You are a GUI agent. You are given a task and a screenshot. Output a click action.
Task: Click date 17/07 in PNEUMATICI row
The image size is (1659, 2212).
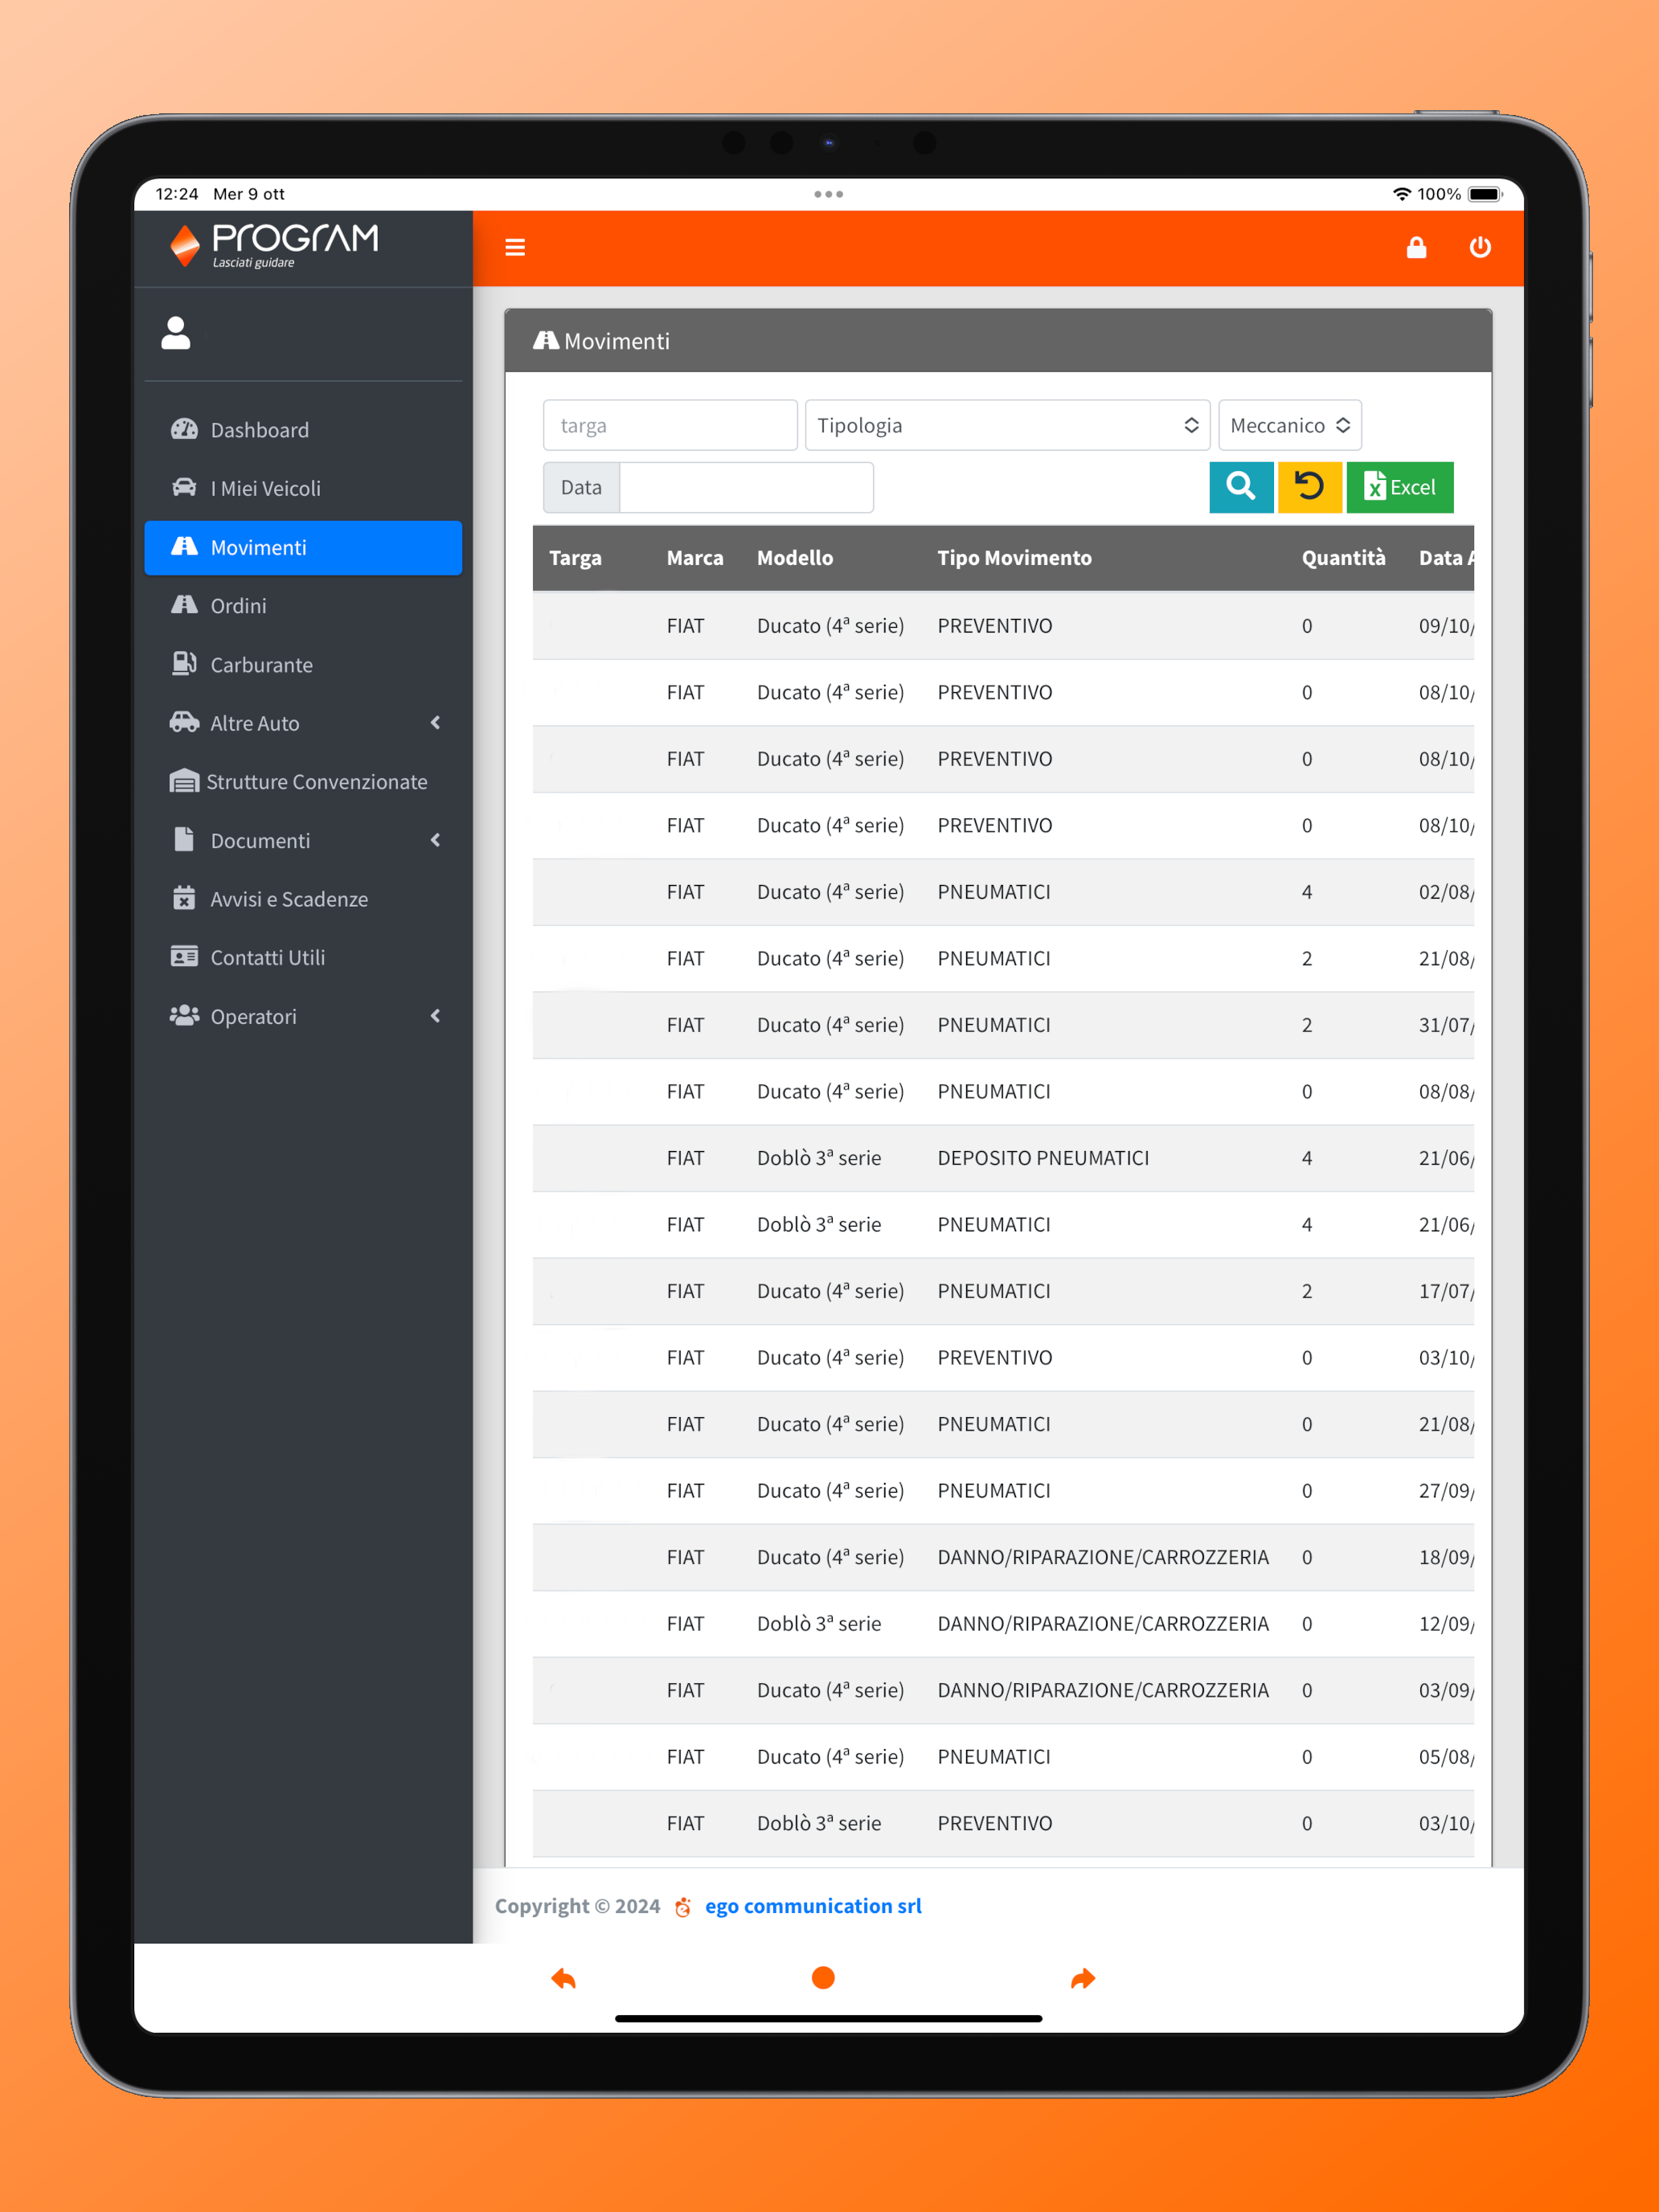pyautogui.click(x=1446, y=1291)
